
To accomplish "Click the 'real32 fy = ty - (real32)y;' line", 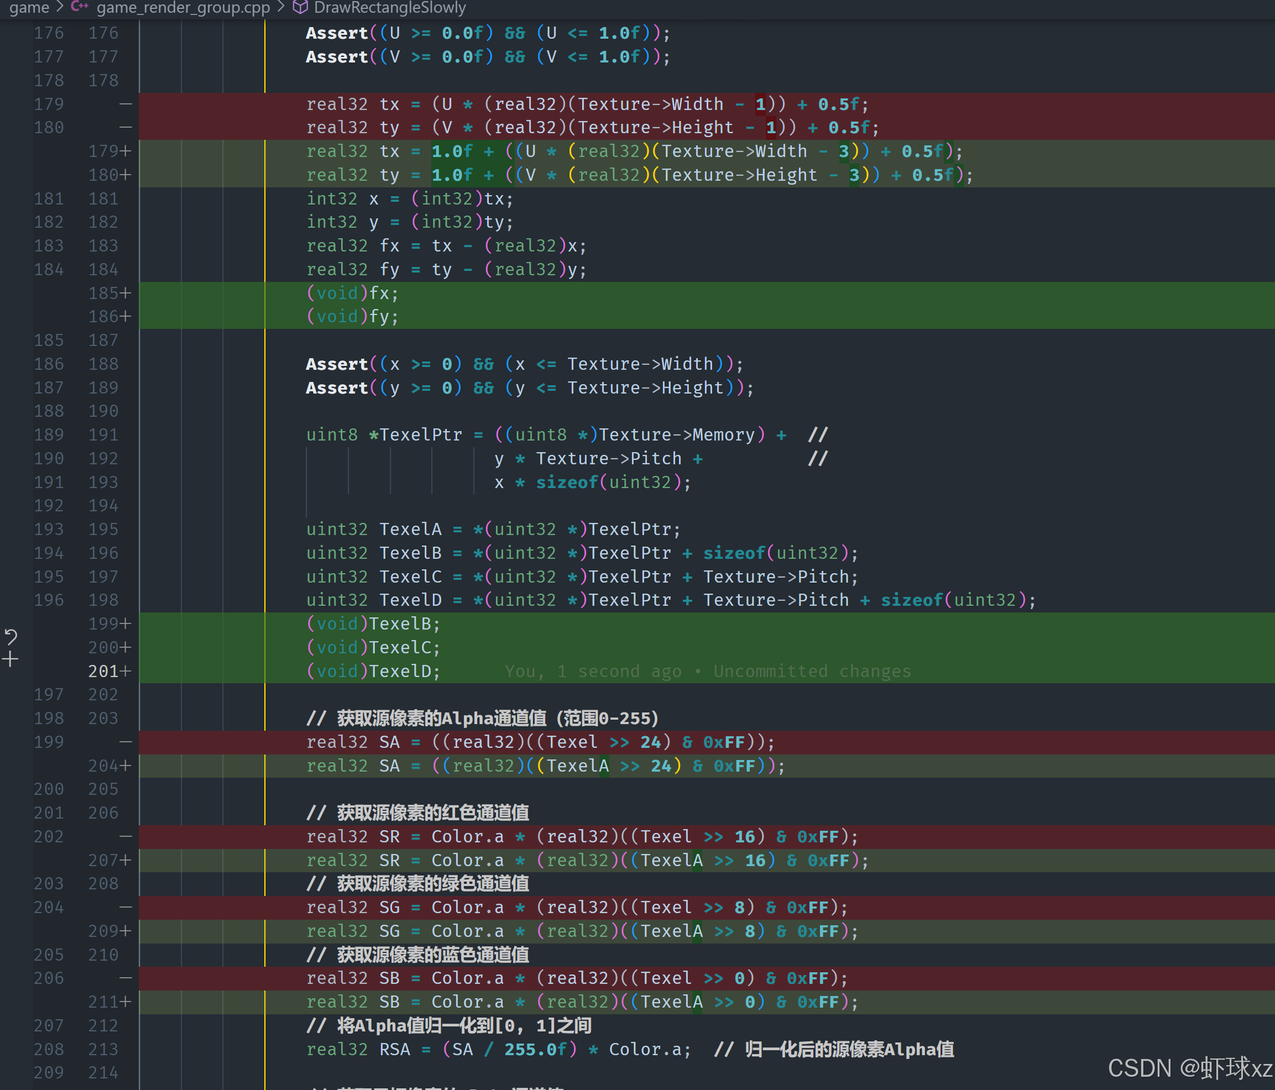I will 446,269.
